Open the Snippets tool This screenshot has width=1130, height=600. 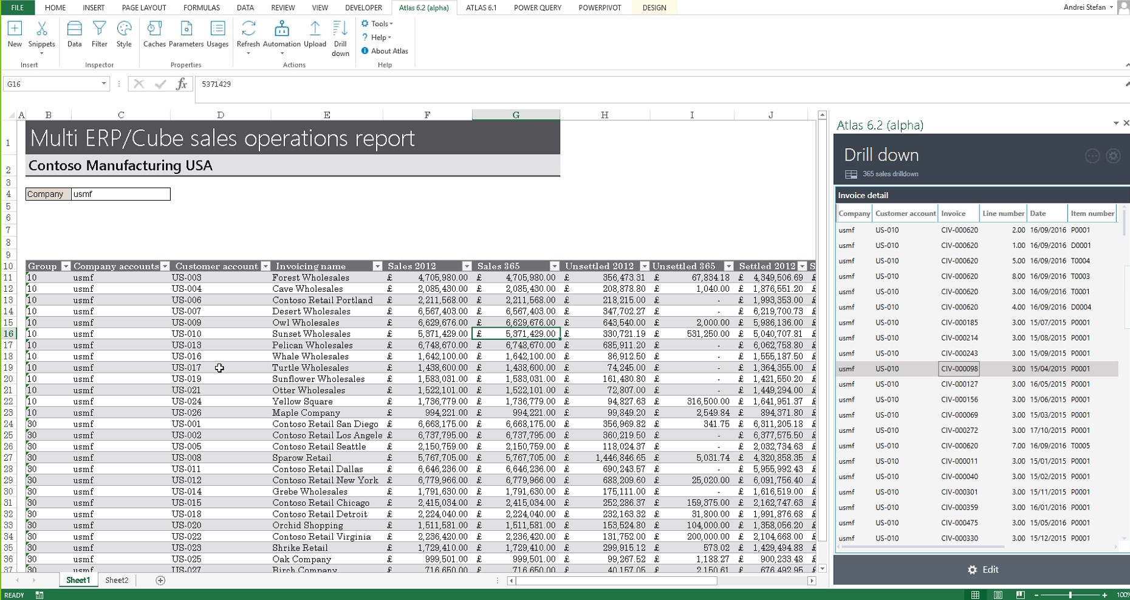tap(41, 36)
